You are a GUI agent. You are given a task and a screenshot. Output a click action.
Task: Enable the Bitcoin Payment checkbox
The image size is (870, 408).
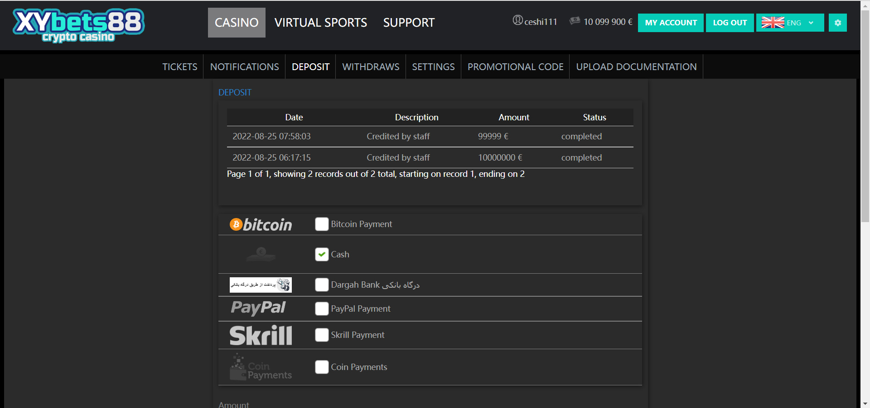click(322, 224)
